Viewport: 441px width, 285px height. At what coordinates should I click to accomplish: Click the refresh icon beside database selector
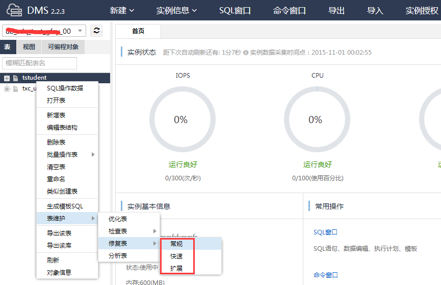96,31
